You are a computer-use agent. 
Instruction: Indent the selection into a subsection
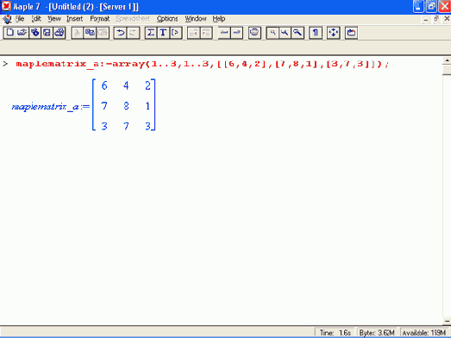pyautogui.click(x=206, y=33)
